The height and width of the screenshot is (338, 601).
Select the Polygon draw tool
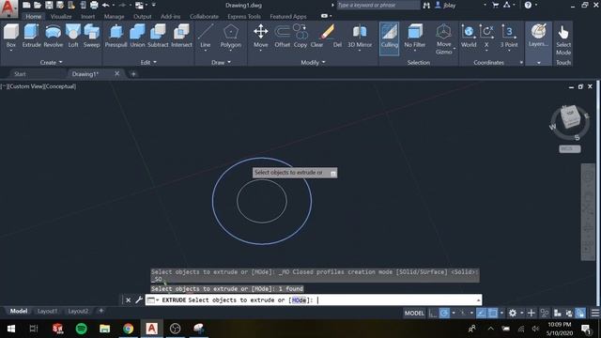(231, 36)
